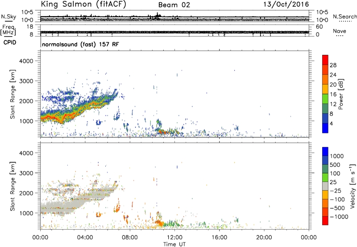Click the 20:00 time axis tick label
Viewport: 357px width, 247px height.
pyautogui.click(x=264, y=238)
